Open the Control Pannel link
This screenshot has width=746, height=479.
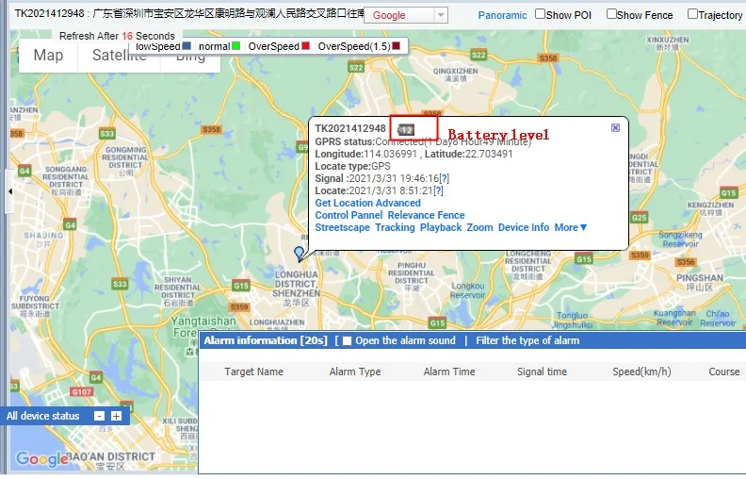point(349,215)
